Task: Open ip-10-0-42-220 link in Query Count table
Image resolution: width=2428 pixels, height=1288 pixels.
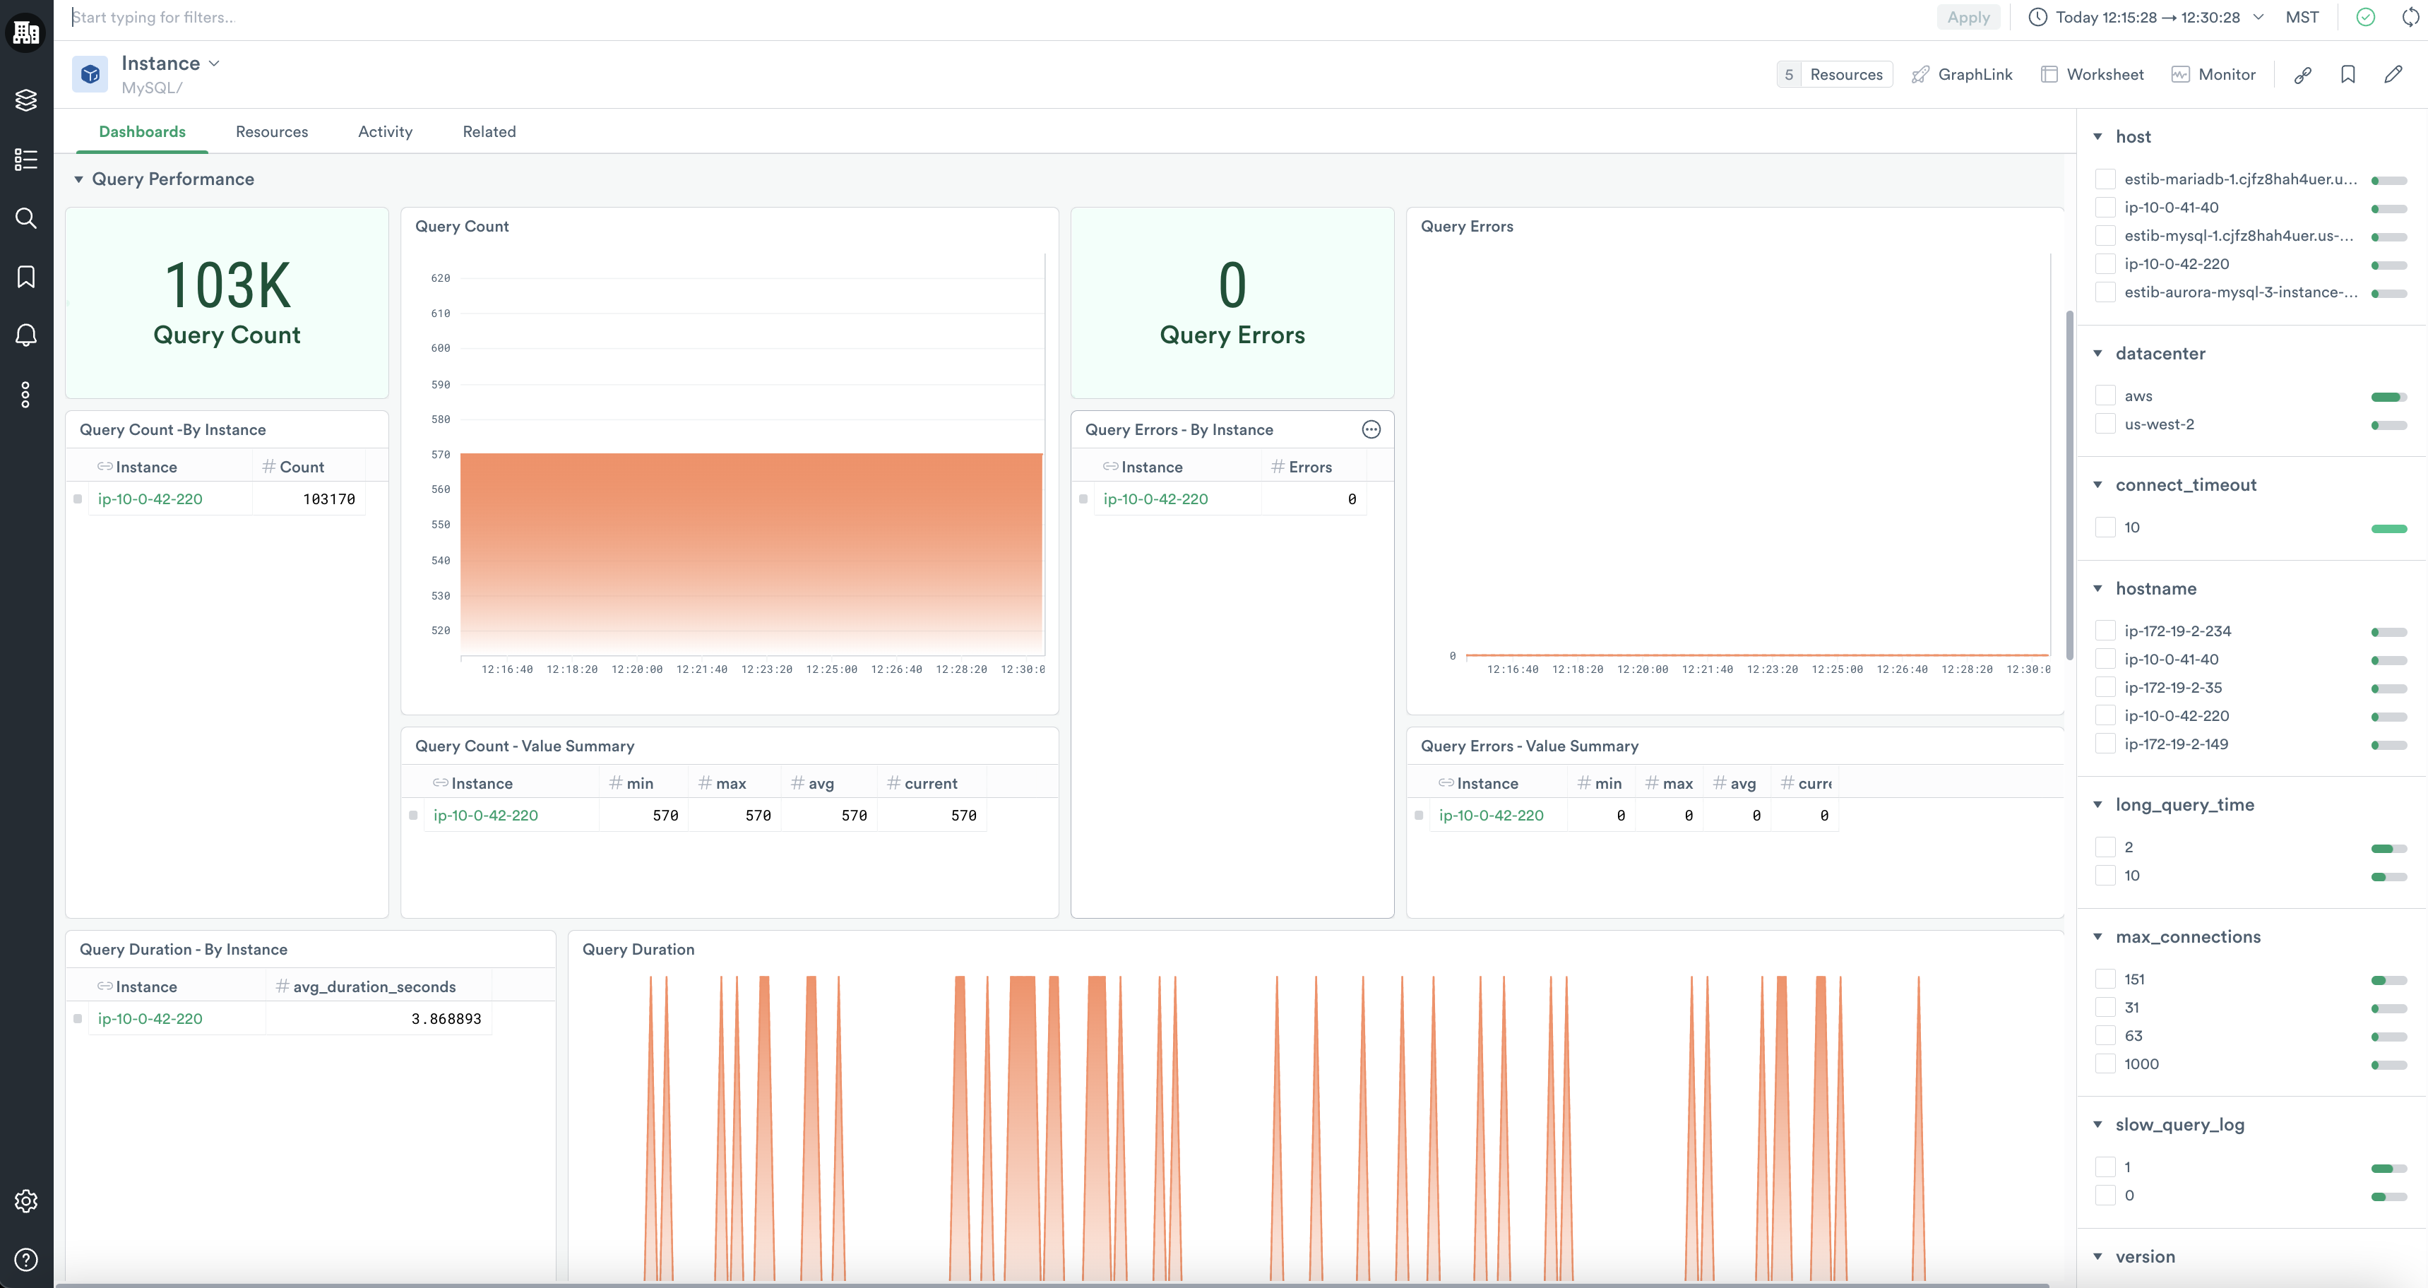Action: click(150, 499)
